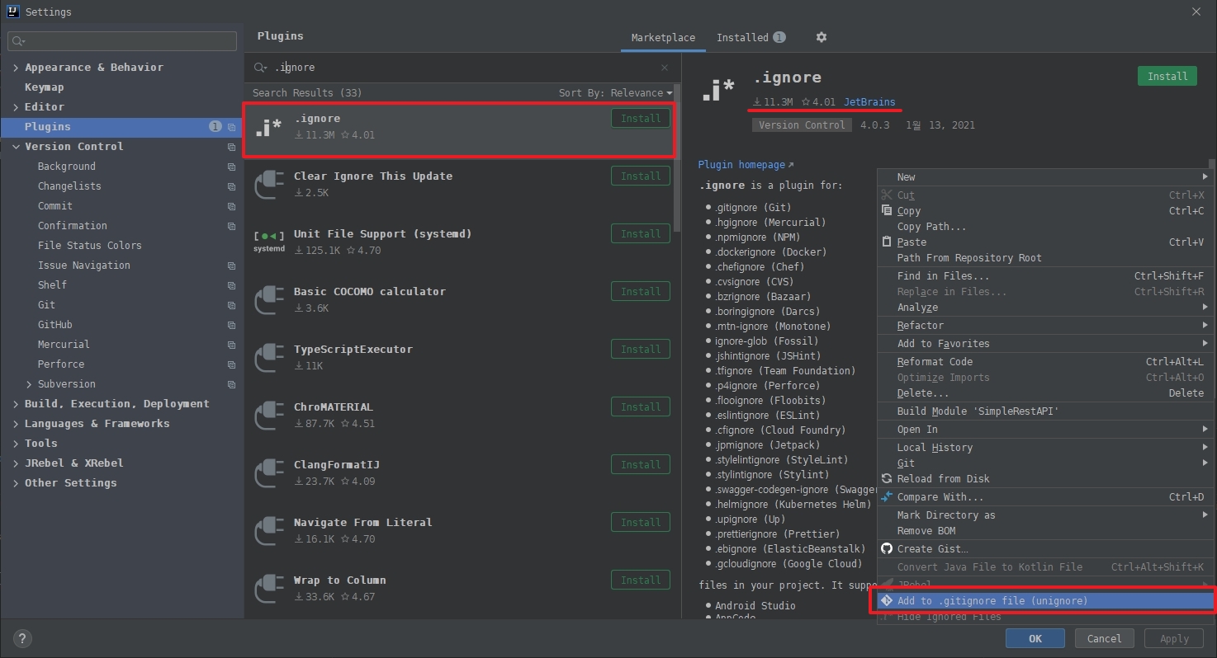Click the plugin search magnifier icon
This screenshot has height=658, width=1217.
pos(260,68)
